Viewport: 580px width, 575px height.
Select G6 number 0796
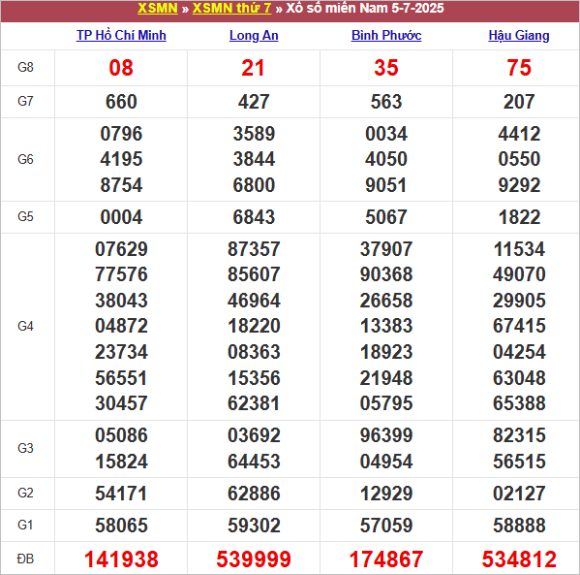click(x=121, y=134)
